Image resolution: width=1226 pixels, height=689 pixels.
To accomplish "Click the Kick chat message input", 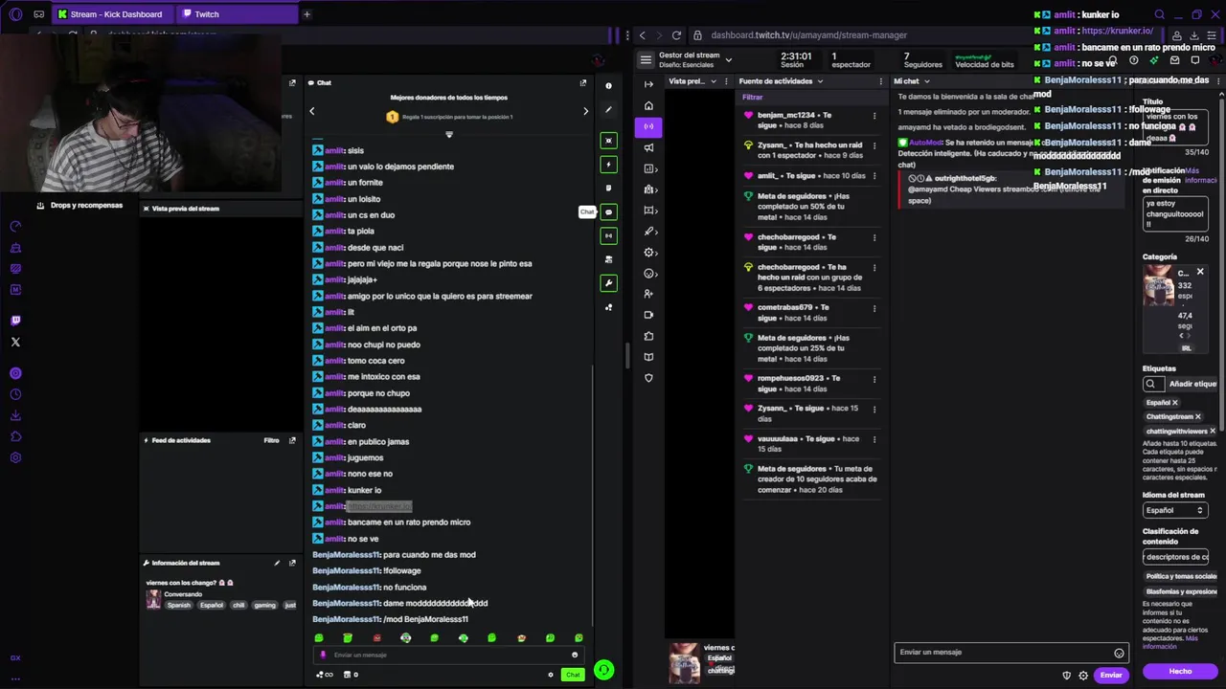I will point(447,655).
